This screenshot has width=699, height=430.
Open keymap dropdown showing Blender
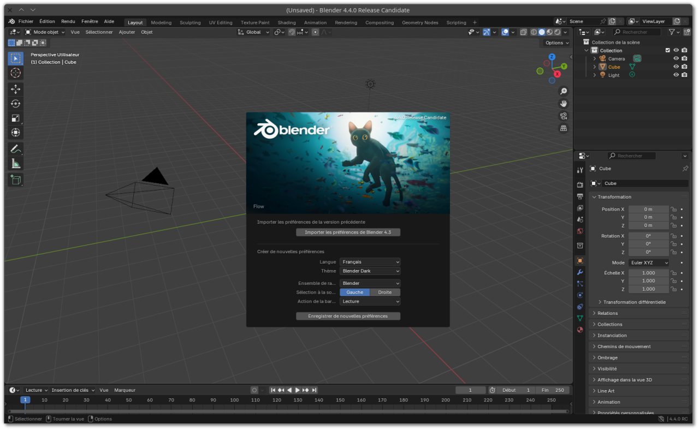pos(370,283)
